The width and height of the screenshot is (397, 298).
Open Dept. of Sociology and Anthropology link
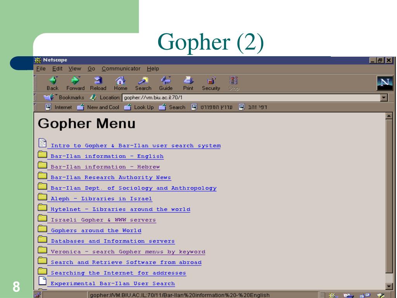click(x=134, y=188)
